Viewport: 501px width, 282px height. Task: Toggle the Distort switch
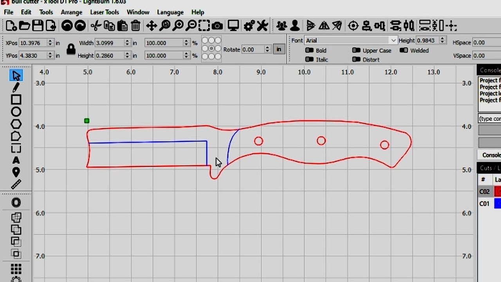click(356, 59)
